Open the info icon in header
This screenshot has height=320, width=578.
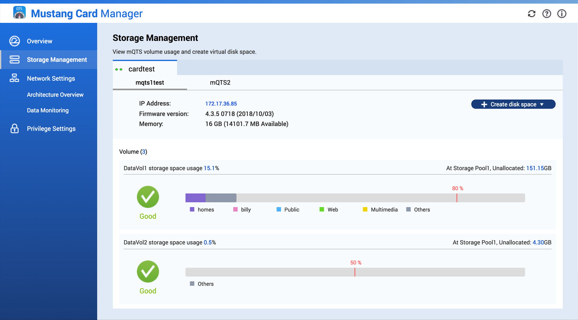pyautogui.click(x=562, y=14)
